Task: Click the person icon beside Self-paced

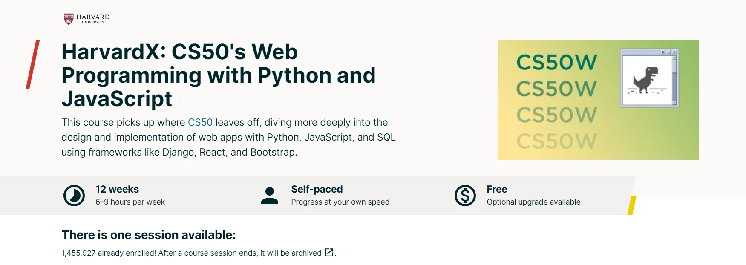Action: (270, 196)
